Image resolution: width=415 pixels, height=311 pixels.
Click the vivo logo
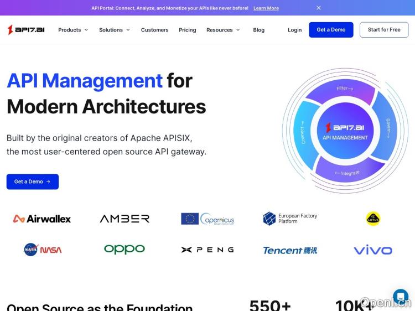[x=373, y=250]
